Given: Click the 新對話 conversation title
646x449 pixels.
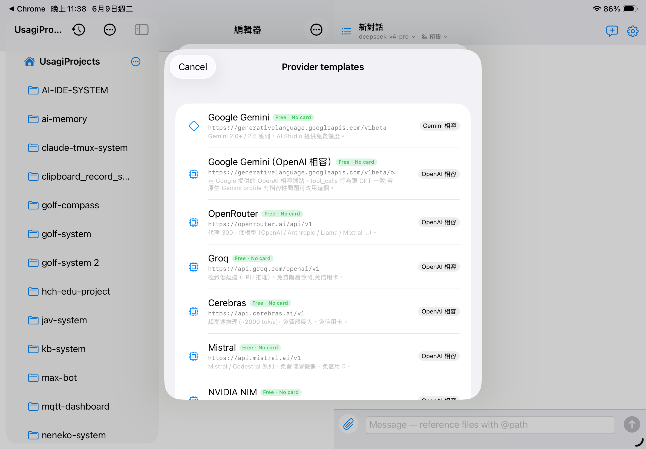Looking at the screenshot, I should (371, 27).
